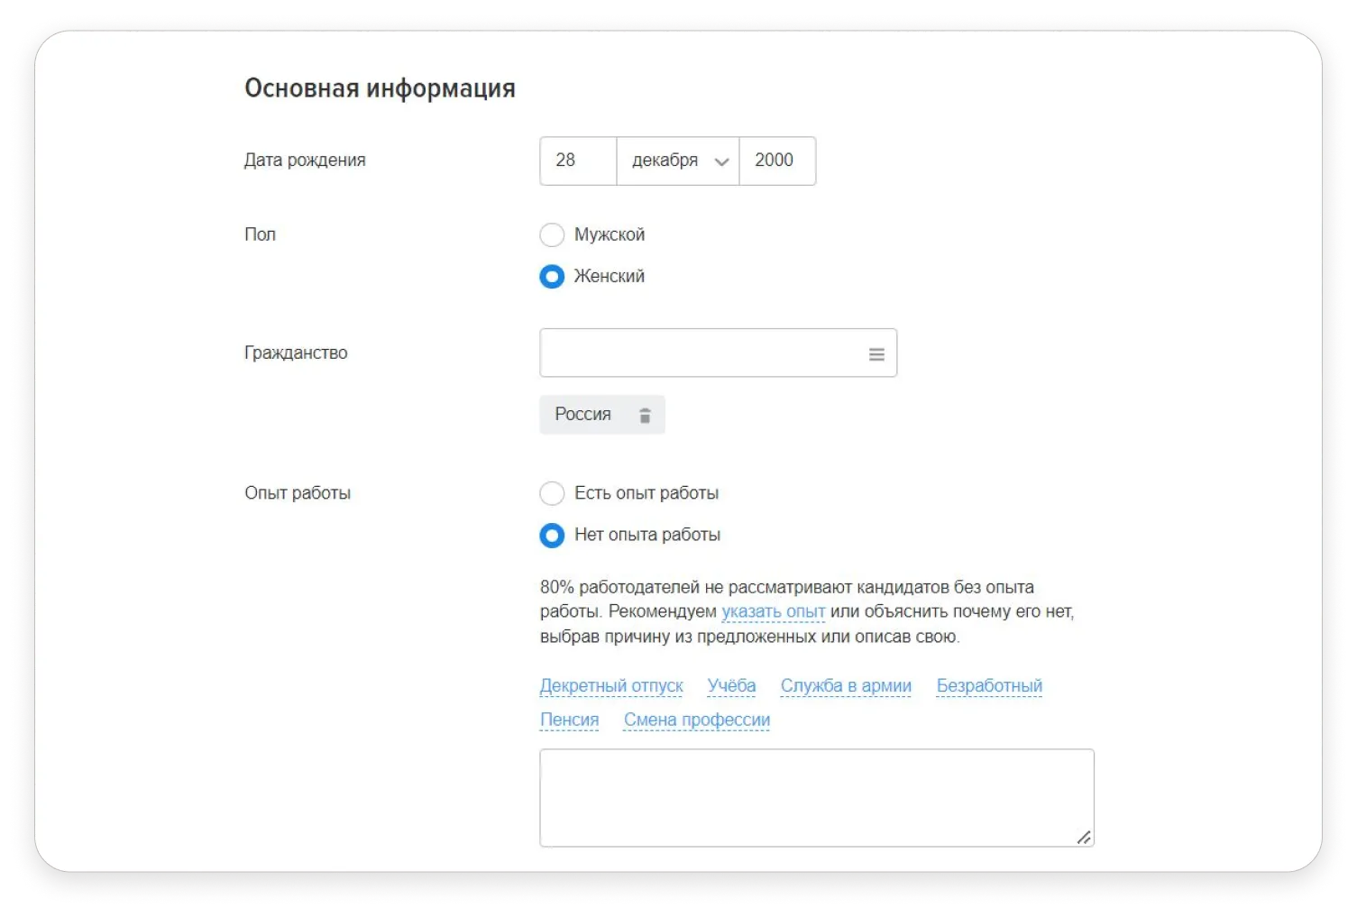
Task: Click the указать опыт link
Action: click(x=773, y=612)
